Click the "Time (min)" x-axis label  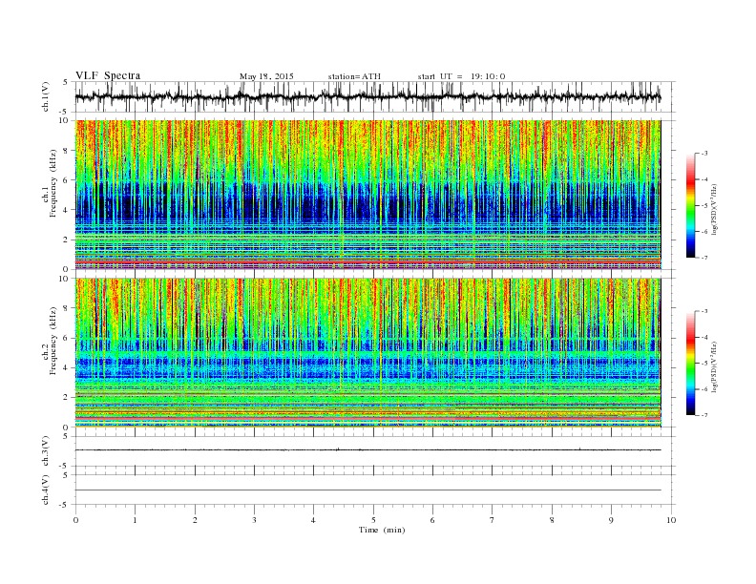[x=382, y=530]
